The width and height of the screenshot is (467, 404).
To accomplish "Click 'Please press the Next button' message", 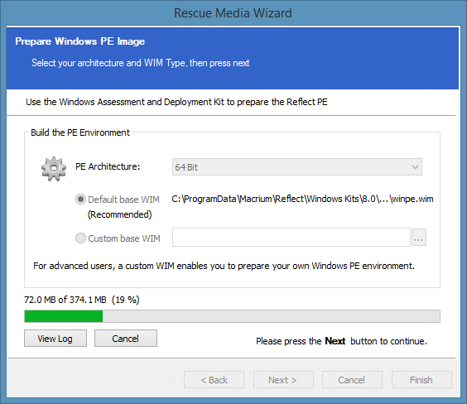I will click(x=341, y=341).
